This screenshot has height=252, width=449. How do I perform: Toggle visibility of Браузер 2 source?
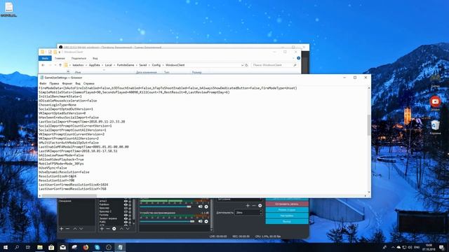pyautogui.click(x=126, y=211)
